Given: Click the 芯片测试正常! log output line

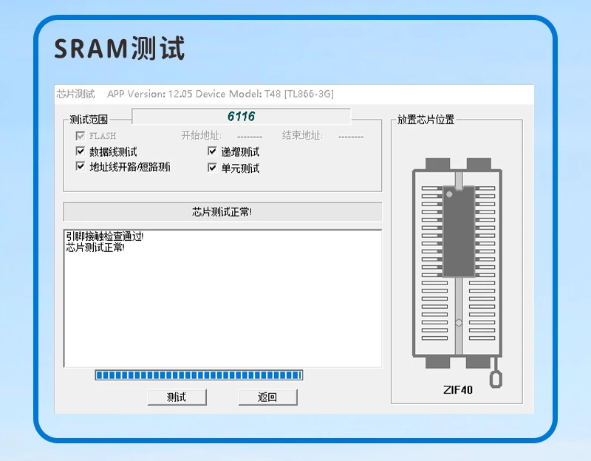Looking at the screenshot, I should click(95, 247).
